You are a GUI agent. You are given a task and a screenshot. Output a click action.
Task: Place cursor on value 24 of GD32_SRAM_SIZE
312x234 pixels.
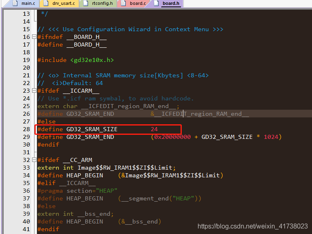[154, 129]
